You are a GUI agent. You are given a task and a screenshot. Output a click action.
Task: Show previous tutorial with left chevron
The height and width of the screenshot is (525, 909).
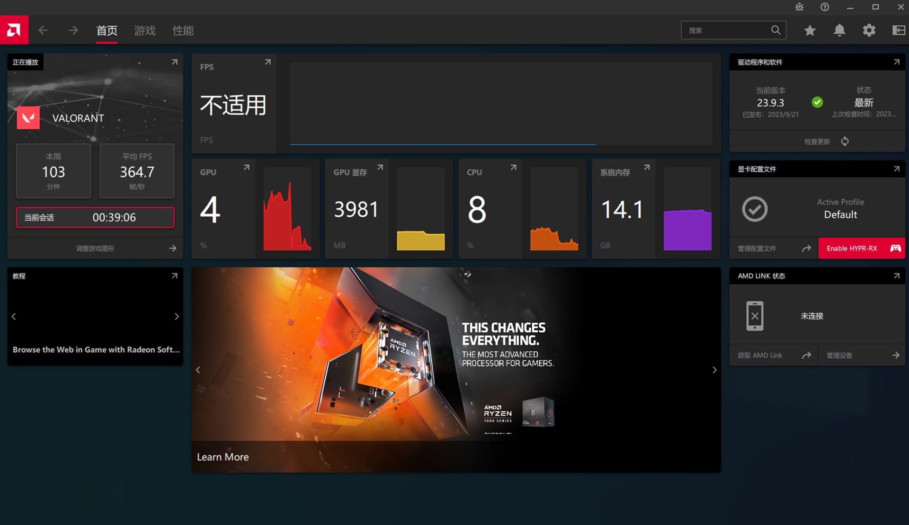14,316
